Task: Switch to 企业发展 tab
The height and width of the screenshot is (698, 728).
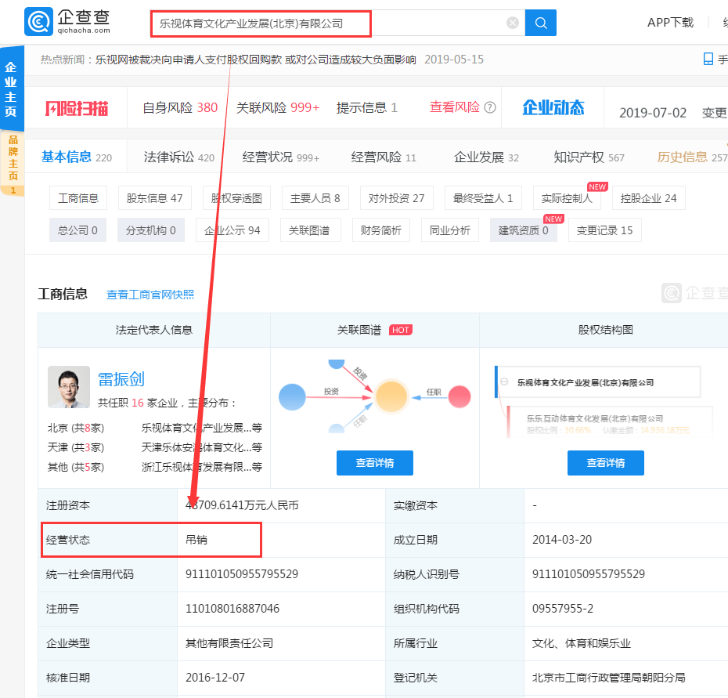Action: click(486, 157)
